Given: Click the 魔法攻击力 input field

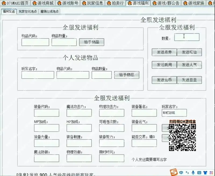Looking at the screenshot, I should point(79,113).
